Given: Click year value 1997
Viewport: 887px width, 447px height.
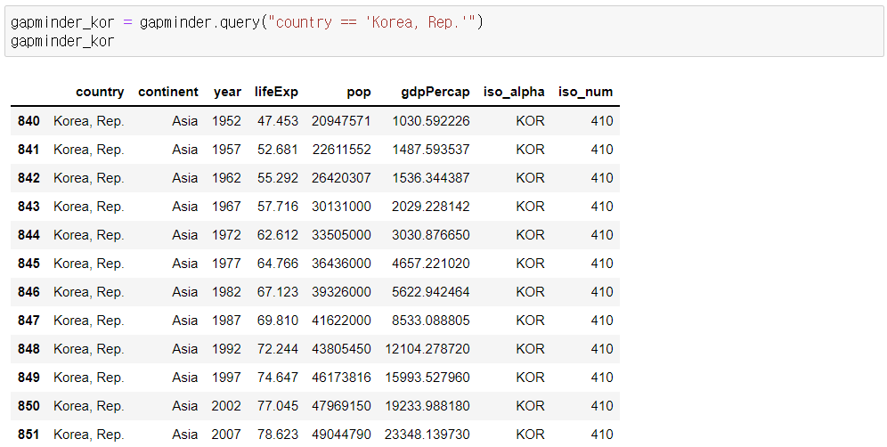Looking at the screenshot, I should (x=227, y=378).
